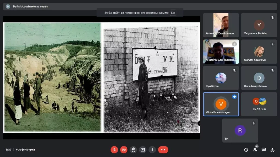Click Maryna Kozakova's profile photo avatar
This screenshot has width=280, height=157.
259,52
